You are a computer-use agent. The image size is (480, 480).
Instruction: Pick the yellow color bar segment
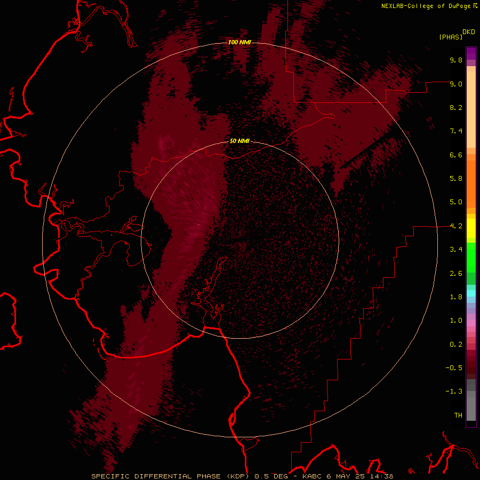point(471,228)
